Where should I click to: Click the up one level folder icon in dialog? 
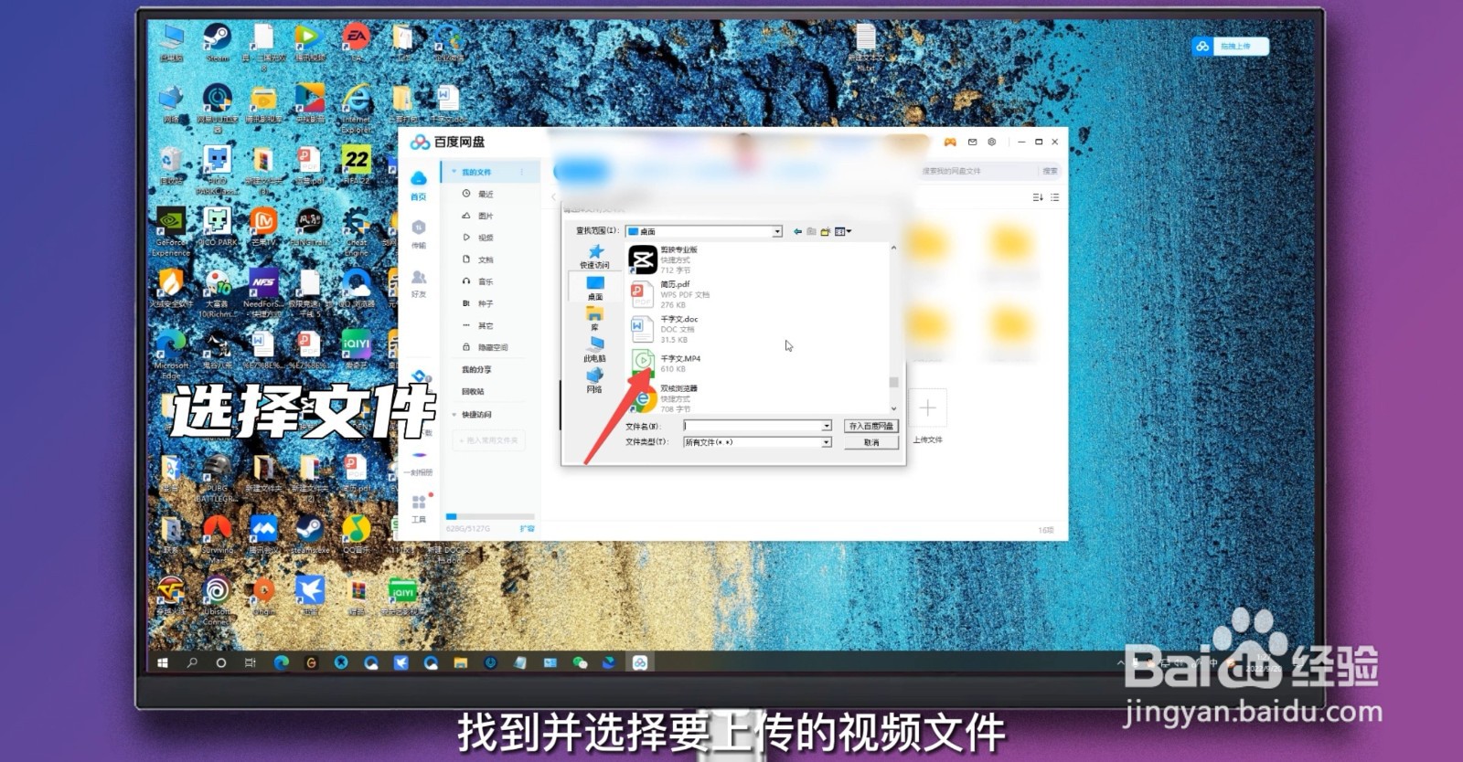pos(811,231)
